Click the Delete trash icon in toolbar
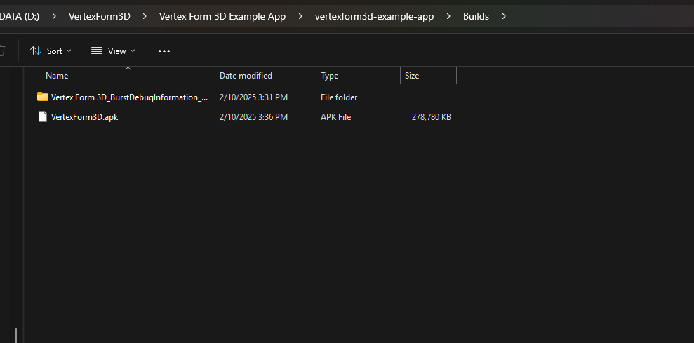This screenshot has width=694, height=343. 2,51
